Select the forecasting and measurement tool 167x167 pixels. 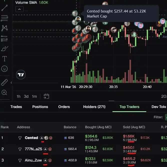click(x=4, y=38)
